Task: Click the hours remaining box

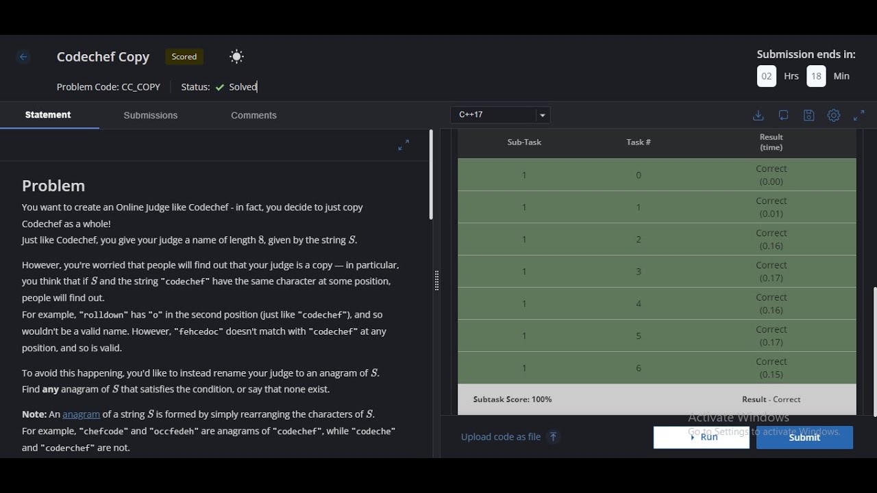Action: [x=767, y=76]
